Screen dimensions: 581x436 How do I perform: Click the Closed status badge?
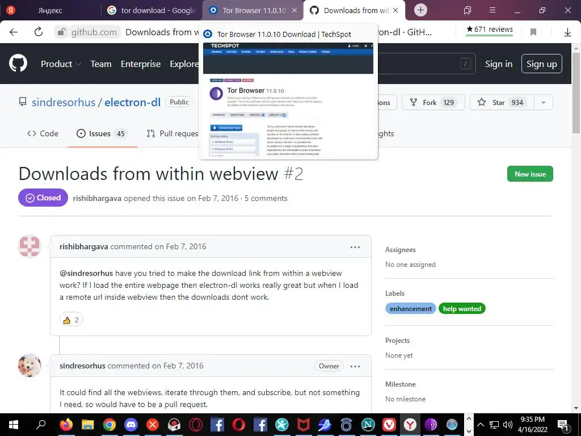43,198
